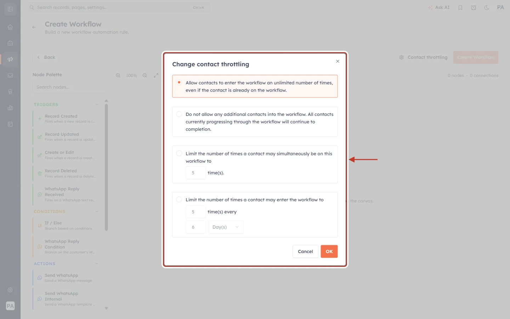Open the calendar icon in sidebar

(10, 124)
